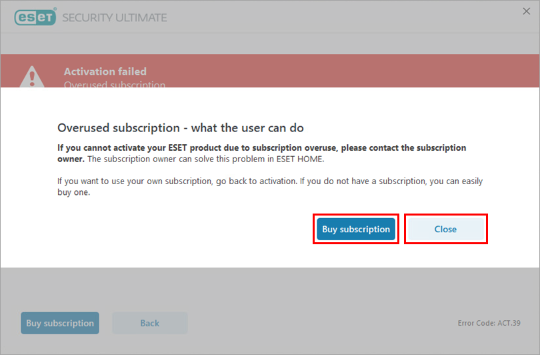
Task: Click the dimmed Buy subscription button near Back
Action: (x=60, y=323)
